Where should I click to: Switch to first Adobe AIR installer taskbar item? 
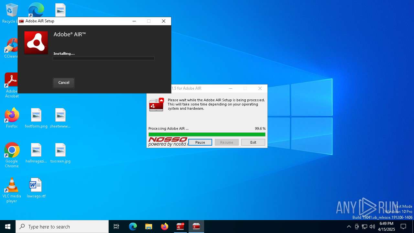click(180, 227)
